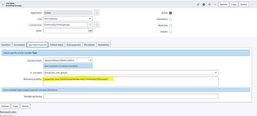257x116 pixels.
Task: Open the Availability tab
Action: coord(104,45)
